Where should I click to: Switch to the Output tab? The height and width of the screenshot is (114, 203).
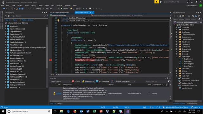60,104
